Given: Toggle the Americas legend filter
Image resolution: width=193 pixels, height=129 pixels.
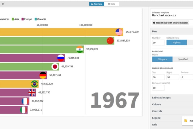Looking at the screenshot, I should [5, 19].
